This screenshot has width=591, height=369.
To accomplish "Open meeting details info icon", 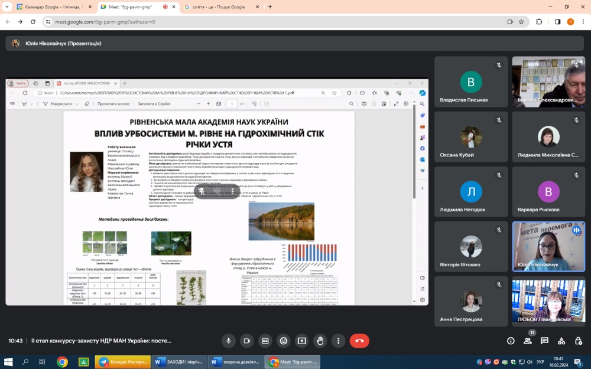I will (x=511, y=341).
